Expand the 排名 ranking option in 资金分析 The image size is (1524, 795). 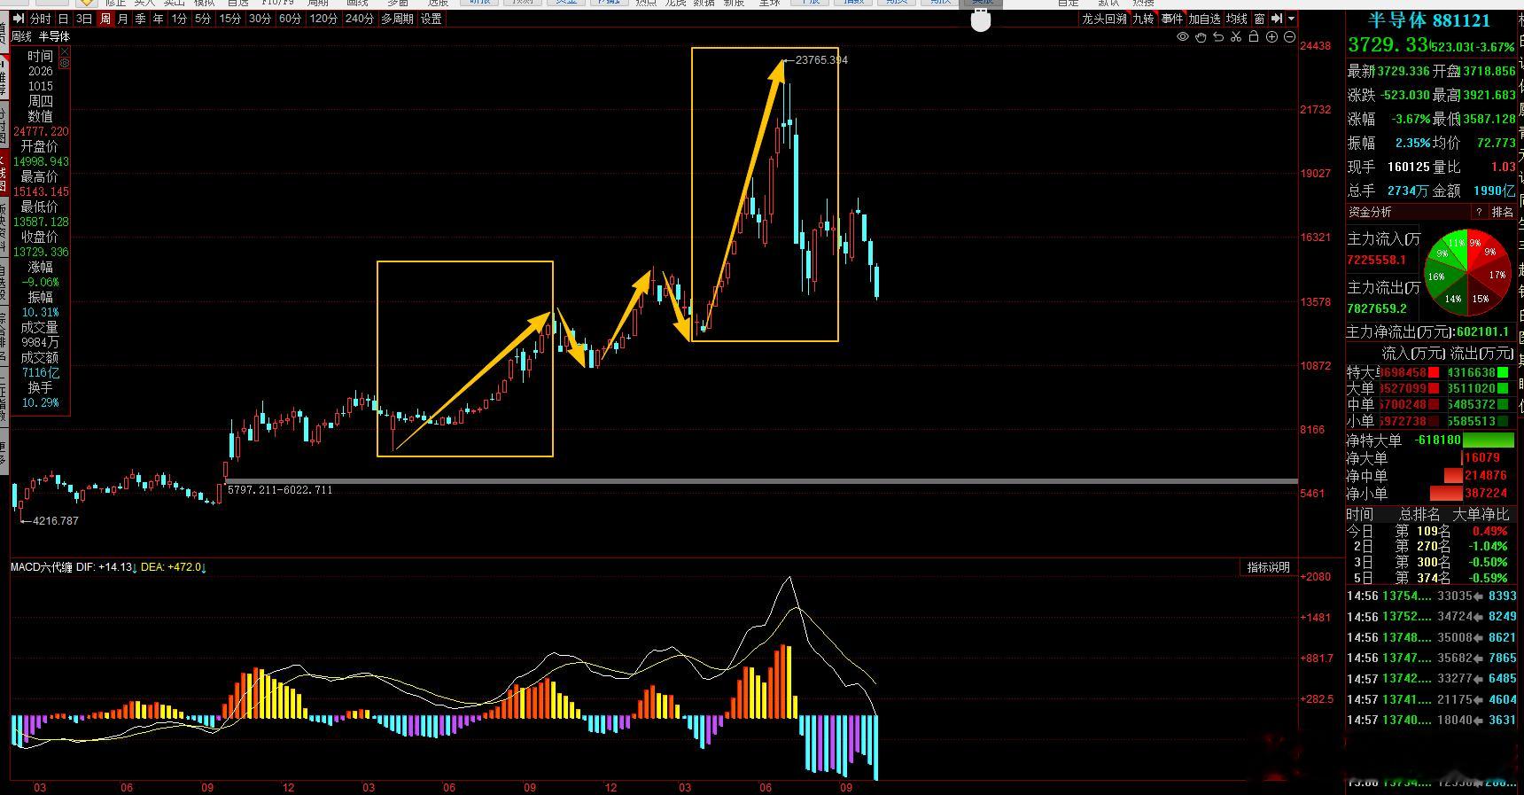[1503, 212]
